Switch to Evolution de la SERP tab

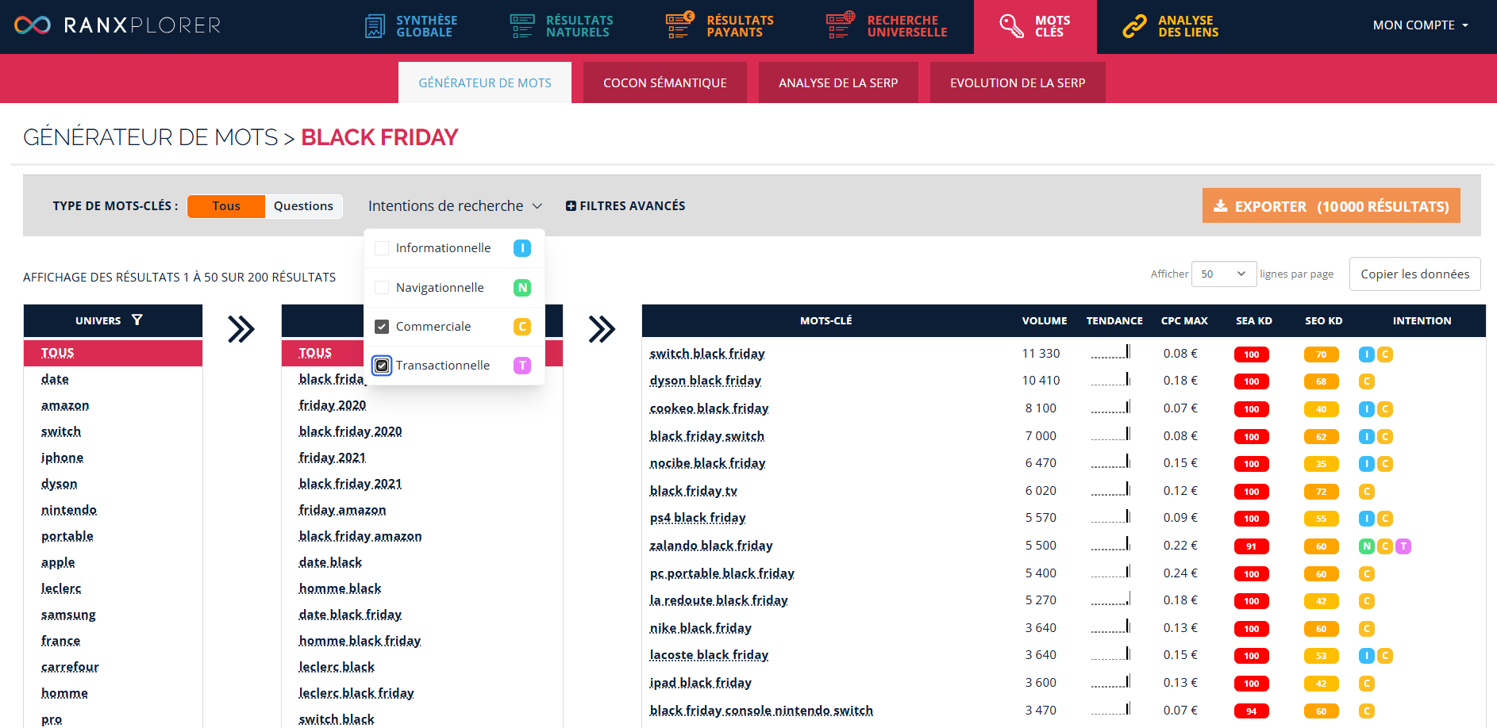[x=1018, y=82]
